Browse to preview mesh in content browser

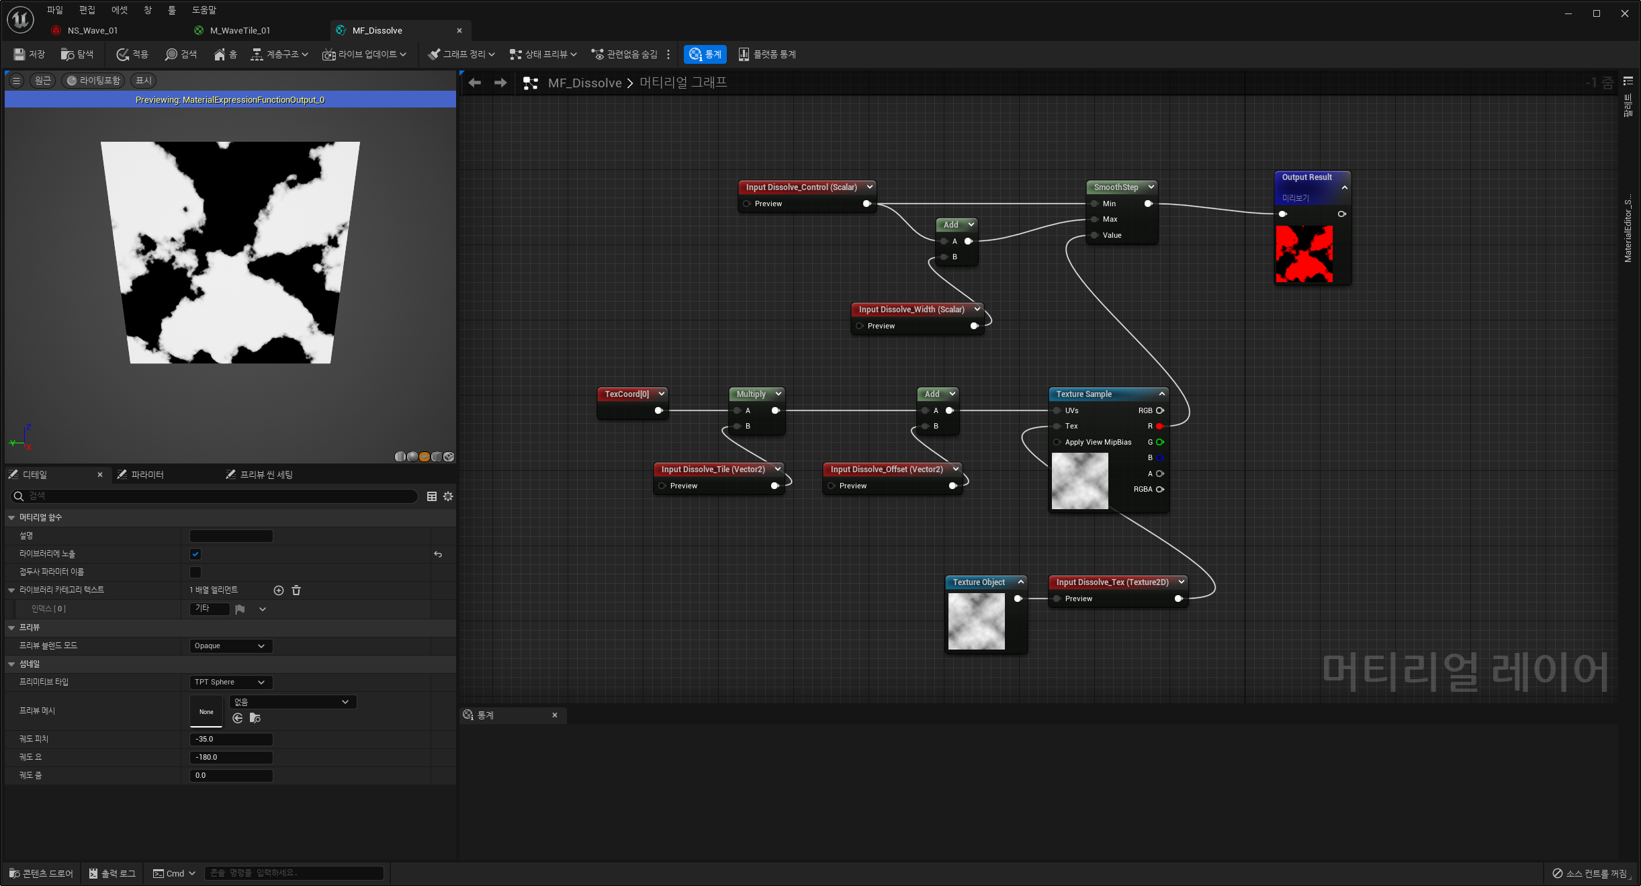(x=255, y=718)
